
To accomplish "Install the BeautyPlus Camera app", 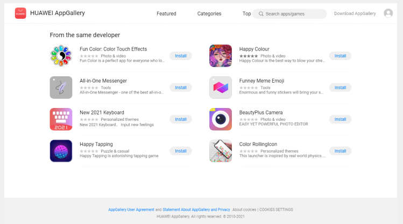I will point(340,119).
